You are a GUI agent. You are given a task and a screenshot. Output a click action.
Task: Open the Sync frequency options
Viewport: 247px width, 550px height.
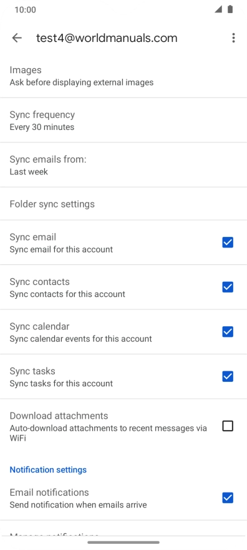123,120
